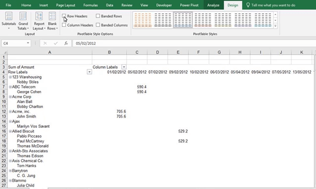Viewport: 316px width, 189px height.
Task: Select the 590.4 value in row 7
Action: (141, 87)
